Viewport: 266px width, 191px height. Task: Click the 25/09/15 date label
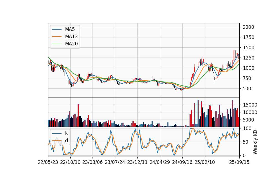click(x=239, y=162)
